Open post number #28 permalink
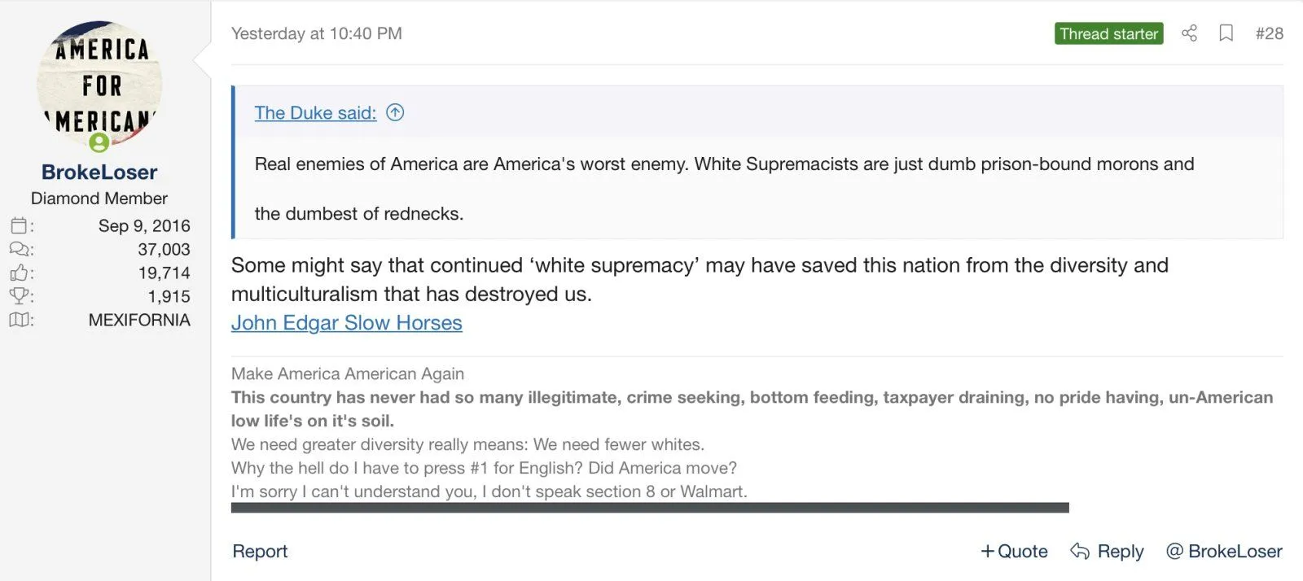The height and width of the screenshot is (581, 1303). tap(1269, 33)
